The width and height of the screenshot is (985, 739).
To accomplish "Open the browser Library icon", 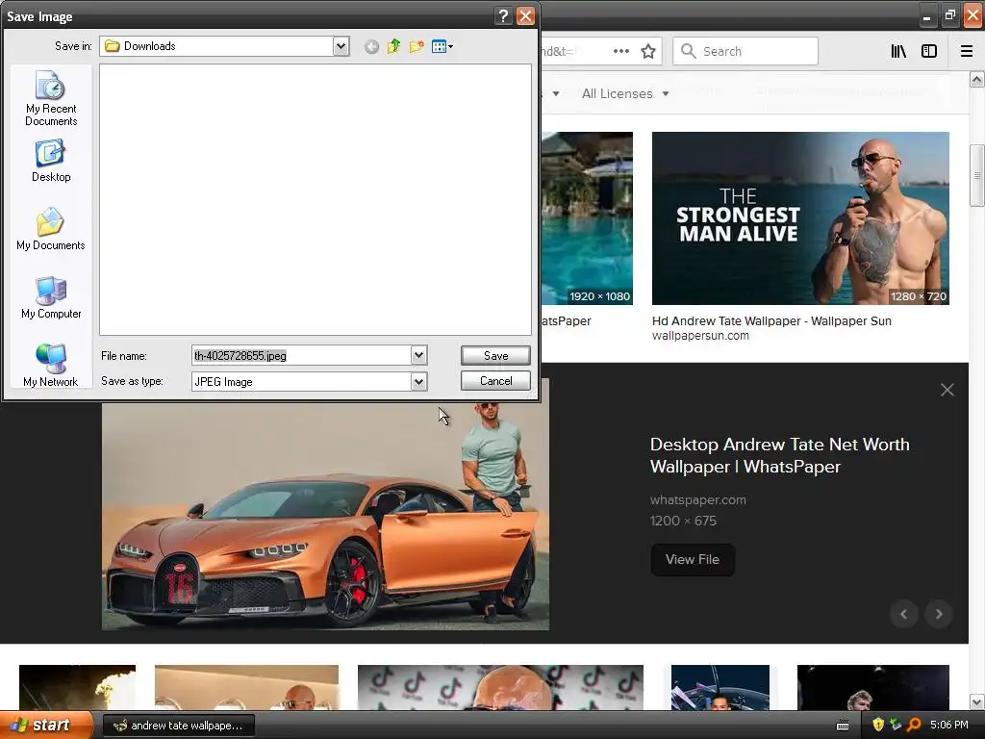I will (x=898, y=51).
